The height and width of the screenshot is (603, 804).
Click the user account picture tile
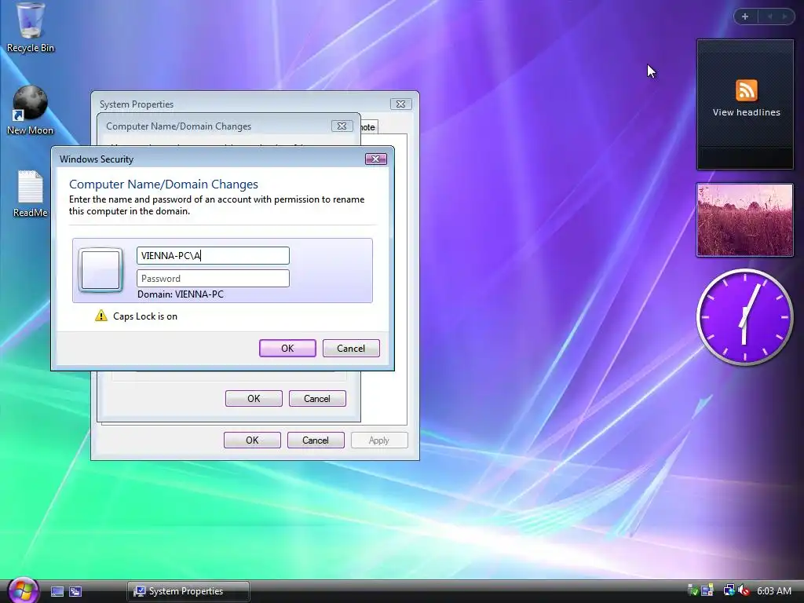coord(100,270)
